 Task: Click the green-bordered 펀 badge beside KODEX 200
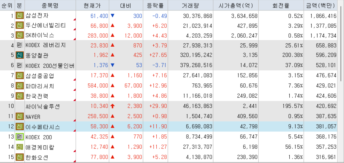coord(20,137)
